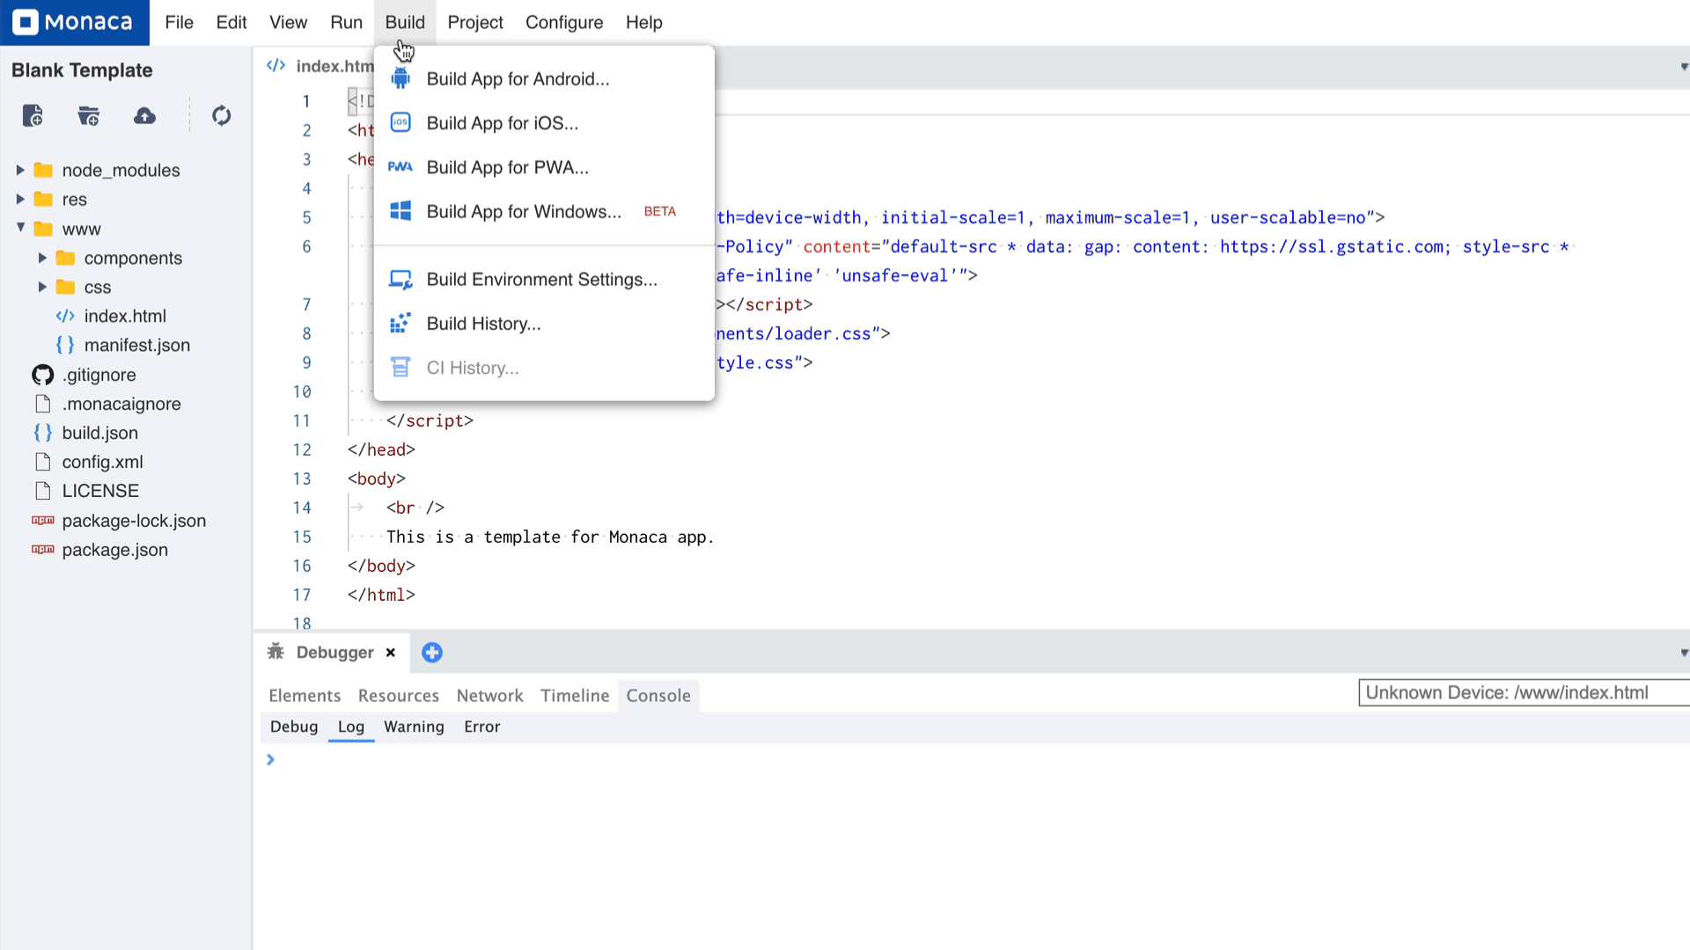Switch to the Timeline tab
This screenshot has height=950, width=1690.
coord(575,696)
